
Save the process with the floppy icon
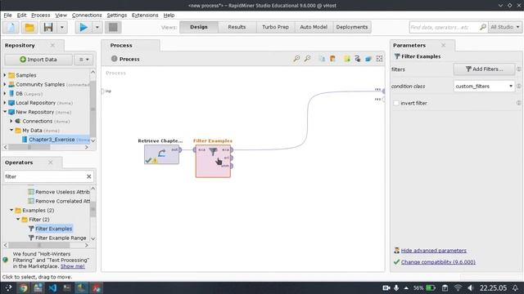(x=48, y=27)
